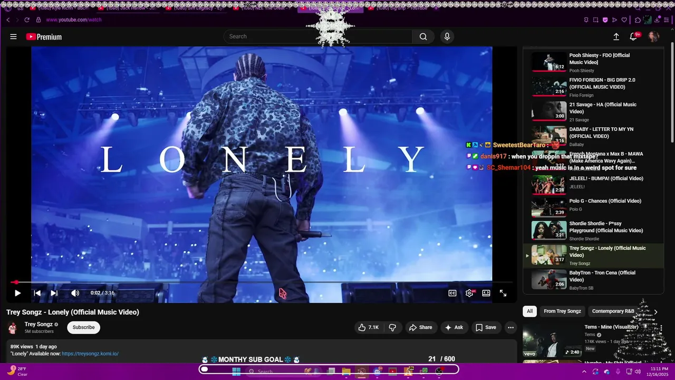This screenshot has height=380, width=675.
Task: View site info lock icon
Action: 38,20
